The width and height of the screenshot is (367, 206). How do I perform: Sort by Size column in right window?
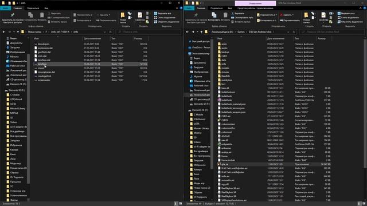click(x=322, y=38)
